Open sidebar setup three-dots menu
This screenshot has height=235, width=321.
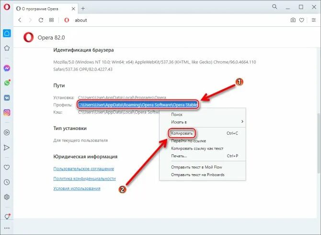[x=7, y=228]
